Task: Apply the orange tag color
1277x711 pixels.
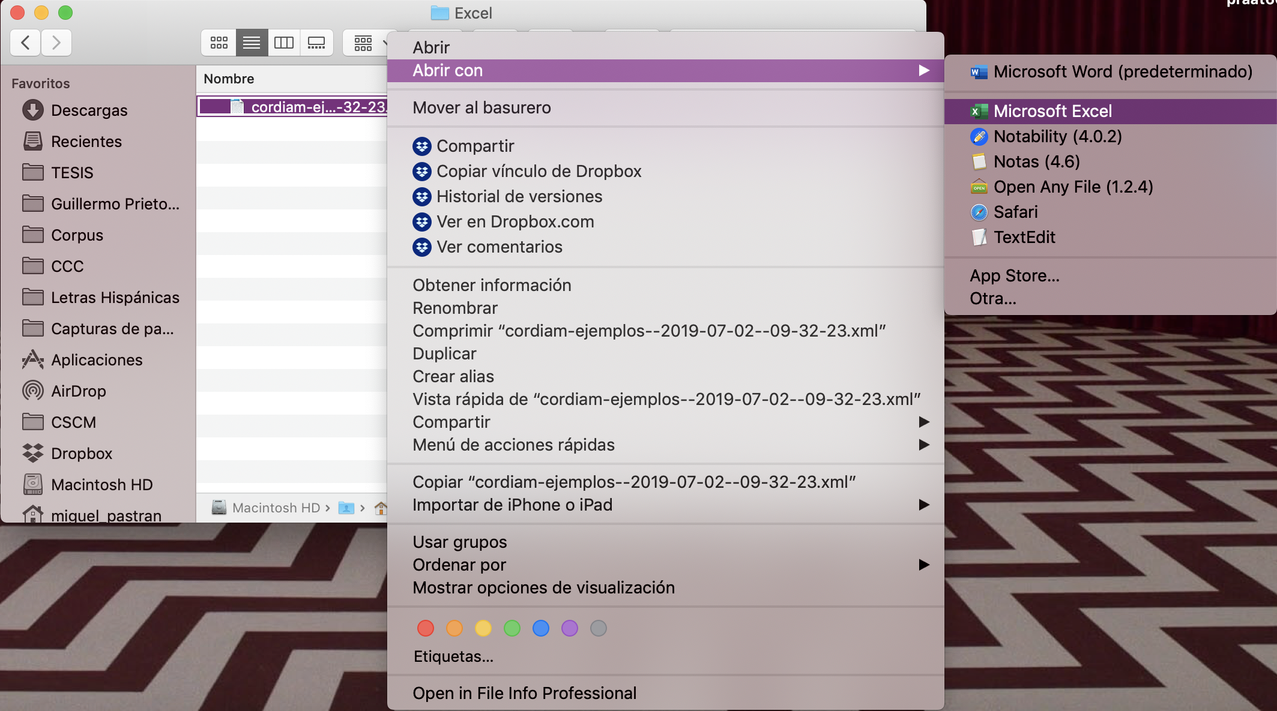Action: (x=454, y=628)
